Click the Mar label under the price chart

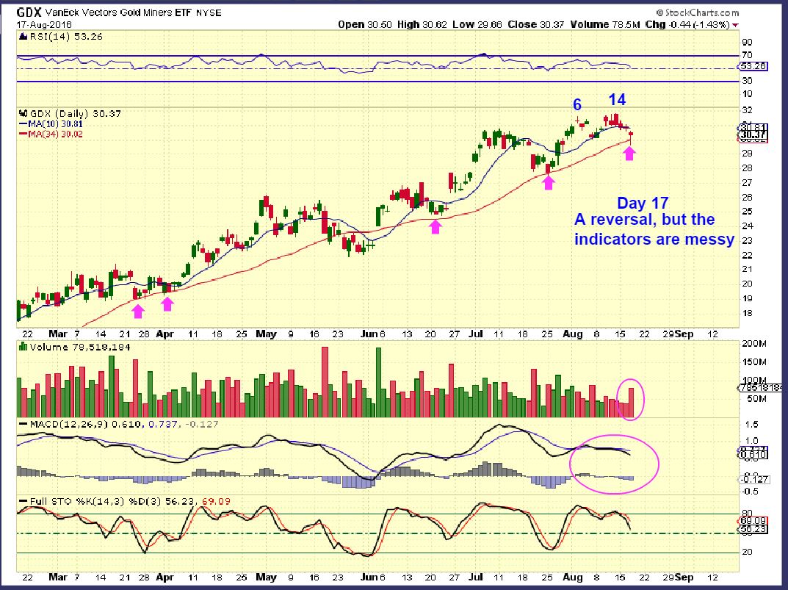pyautogui.click(x=58, y=334)
